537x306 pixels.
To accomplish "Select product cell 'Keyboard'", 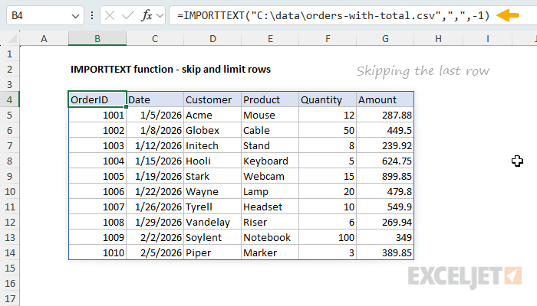I will click(270, 161).
